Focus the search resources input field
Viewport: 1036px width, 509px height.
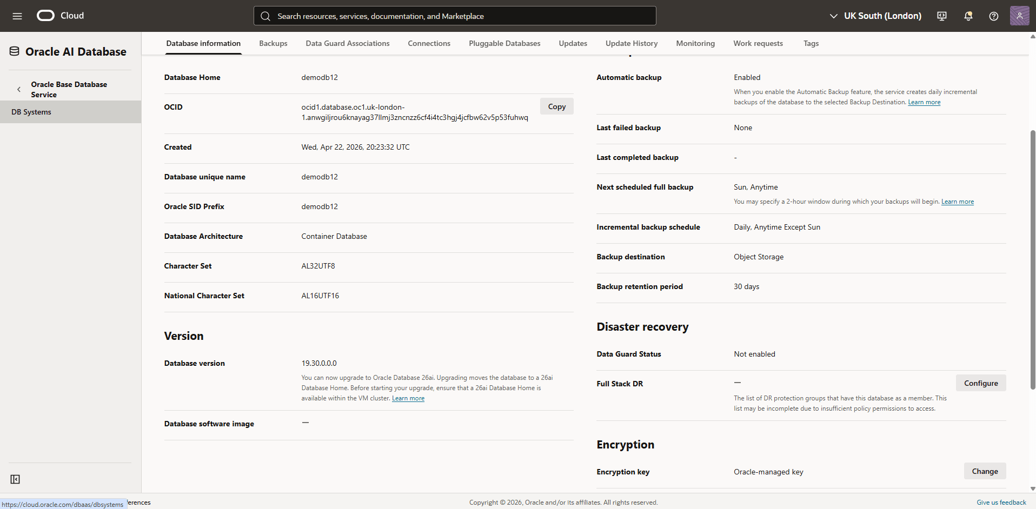tap(455, 16)
